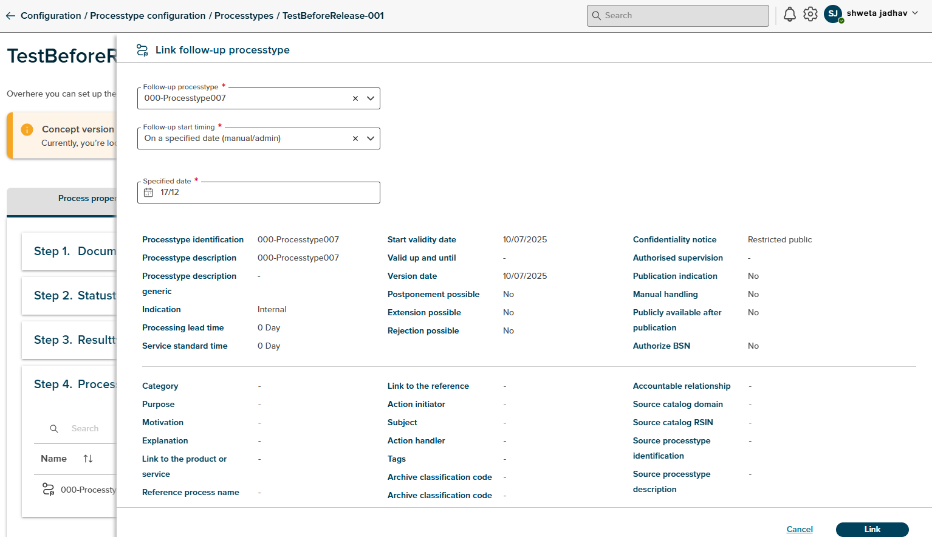932x537 pixels.
Task: Expand Step 1 in the steps list
Action: click(x=74, y=251)
